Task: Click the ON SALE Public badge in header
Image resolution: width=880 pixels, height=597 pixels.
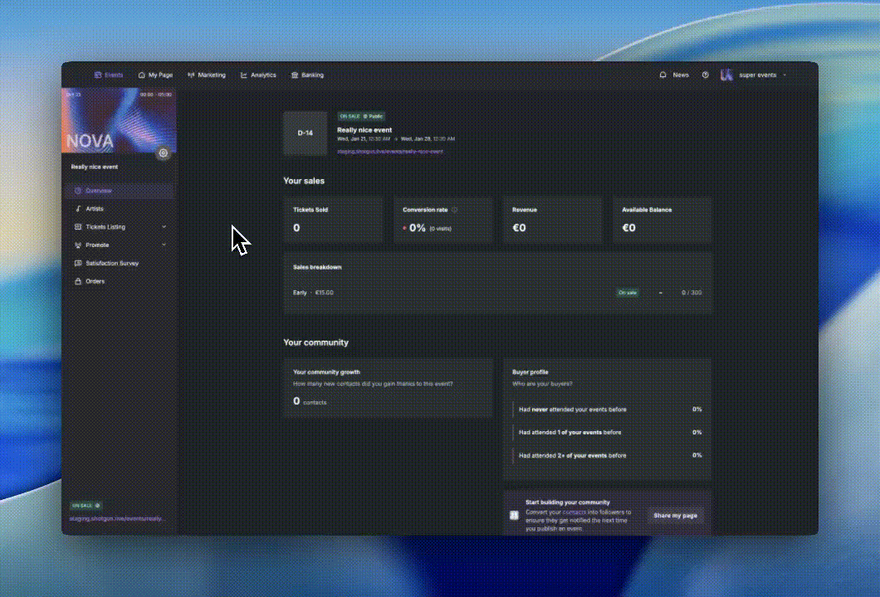Action: [x=361, y=117]
